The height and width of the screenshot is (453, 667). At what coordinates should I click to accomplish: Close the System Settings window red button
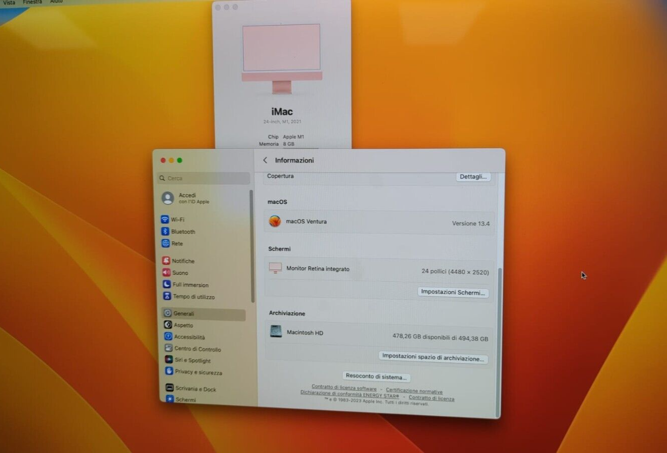pyautogui.click(x=163, y=160)
